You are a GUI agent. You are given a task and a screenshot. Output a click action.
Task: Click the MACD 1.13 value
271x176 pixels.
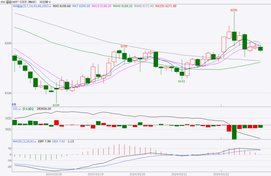(x=71, y=142)
